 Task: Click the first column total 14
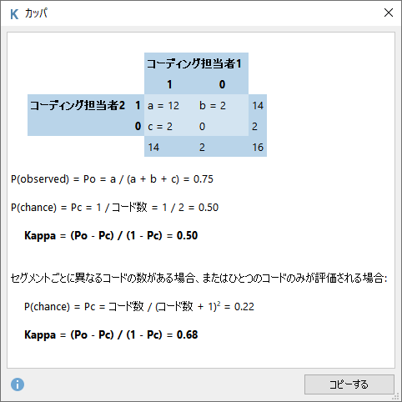pos(153,147)
